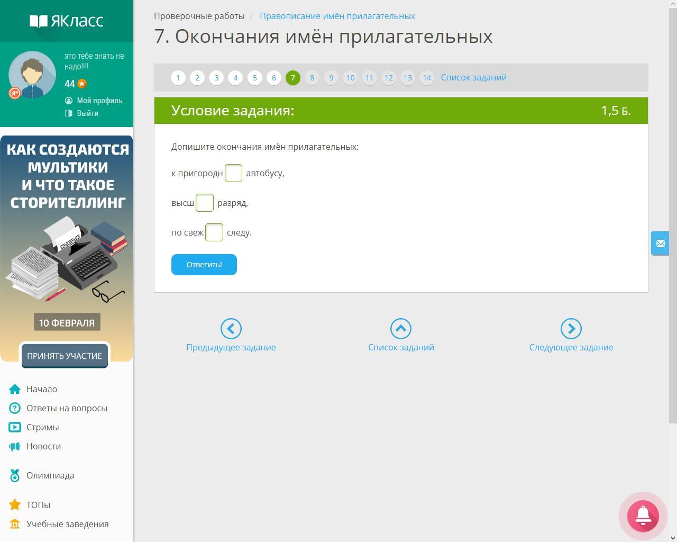Go to task number 9
Viewport: 677px width, 542px height.
pyautogui.click(x=331, y=78)
